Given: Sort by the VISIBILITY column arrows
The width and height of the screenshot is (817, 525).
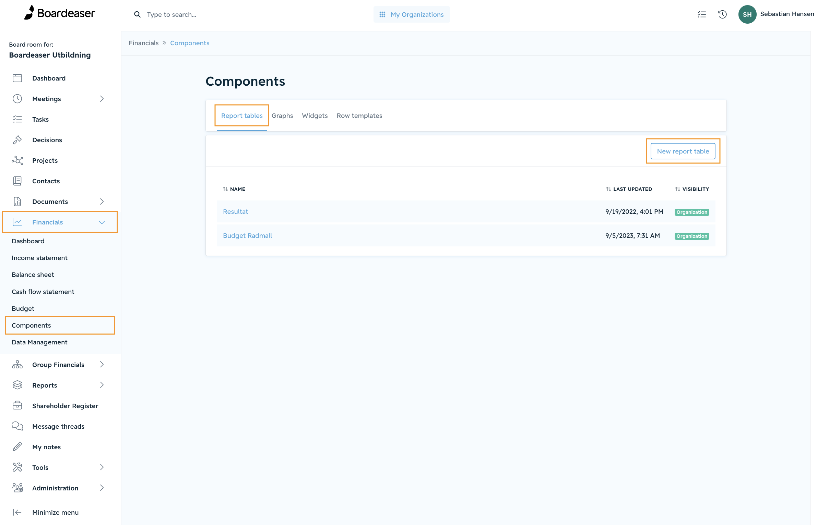Looking at the screenshot, I should 678,189.
